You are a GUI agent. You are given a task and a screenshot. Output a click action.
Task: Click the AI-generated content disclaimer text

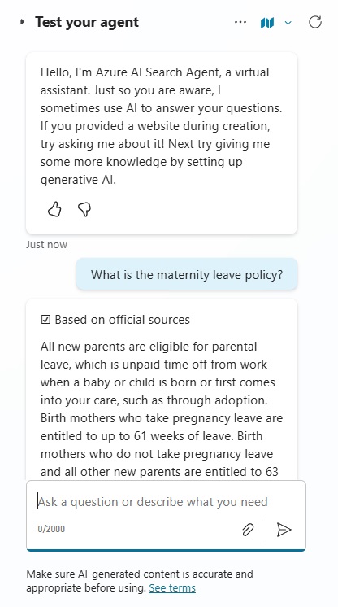tap(140, 581)
